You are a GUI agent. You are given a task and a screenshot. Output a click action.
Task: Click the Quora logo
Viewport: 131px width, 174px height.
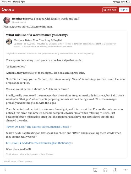pyautogui.click(x=8, y=10)
